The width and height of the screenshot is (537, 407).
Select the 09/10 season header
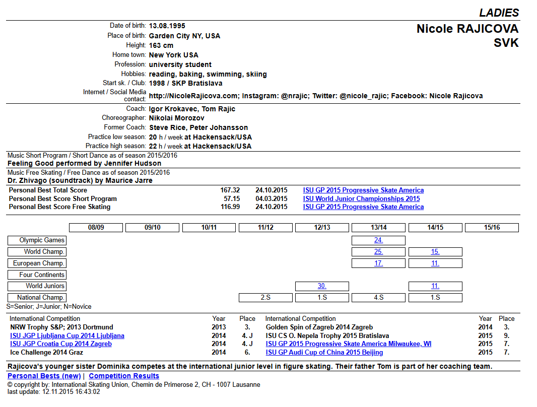(x=153, y=228)
